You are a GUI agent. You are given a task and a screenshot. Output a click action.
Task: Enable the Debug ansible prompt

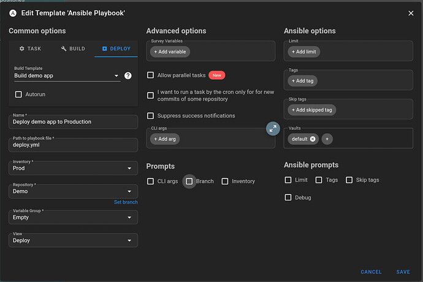point(288,197)
